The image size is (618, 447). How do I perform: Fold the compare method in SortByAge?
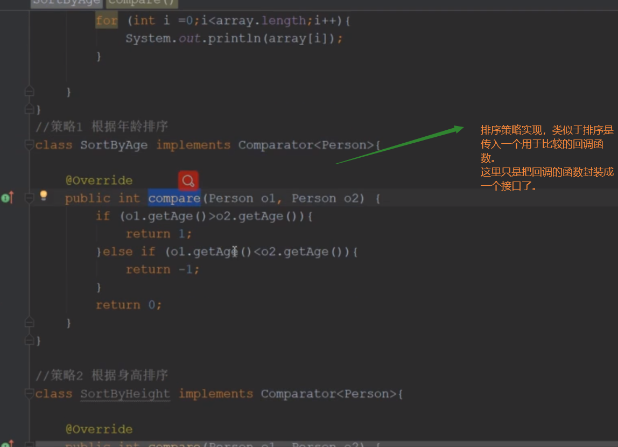(30, 198)
